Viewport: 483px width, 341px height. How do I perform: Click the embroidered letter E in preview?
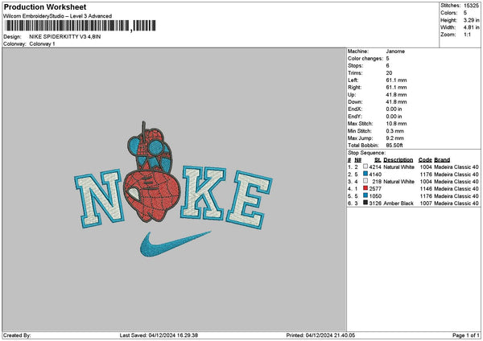[250, 200]
